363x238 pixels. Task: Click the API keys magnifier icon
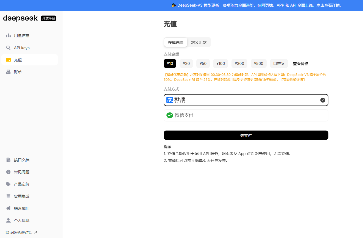[8, 48]
